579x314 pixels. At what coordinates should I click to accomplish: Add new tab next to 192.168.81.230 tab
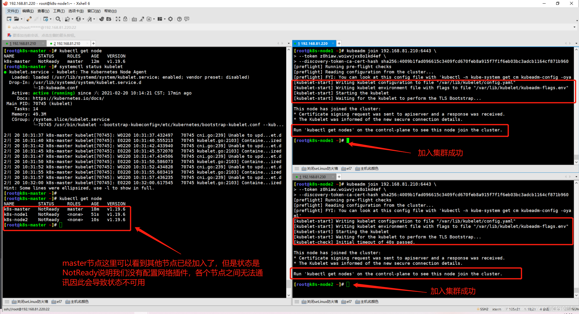339,177
